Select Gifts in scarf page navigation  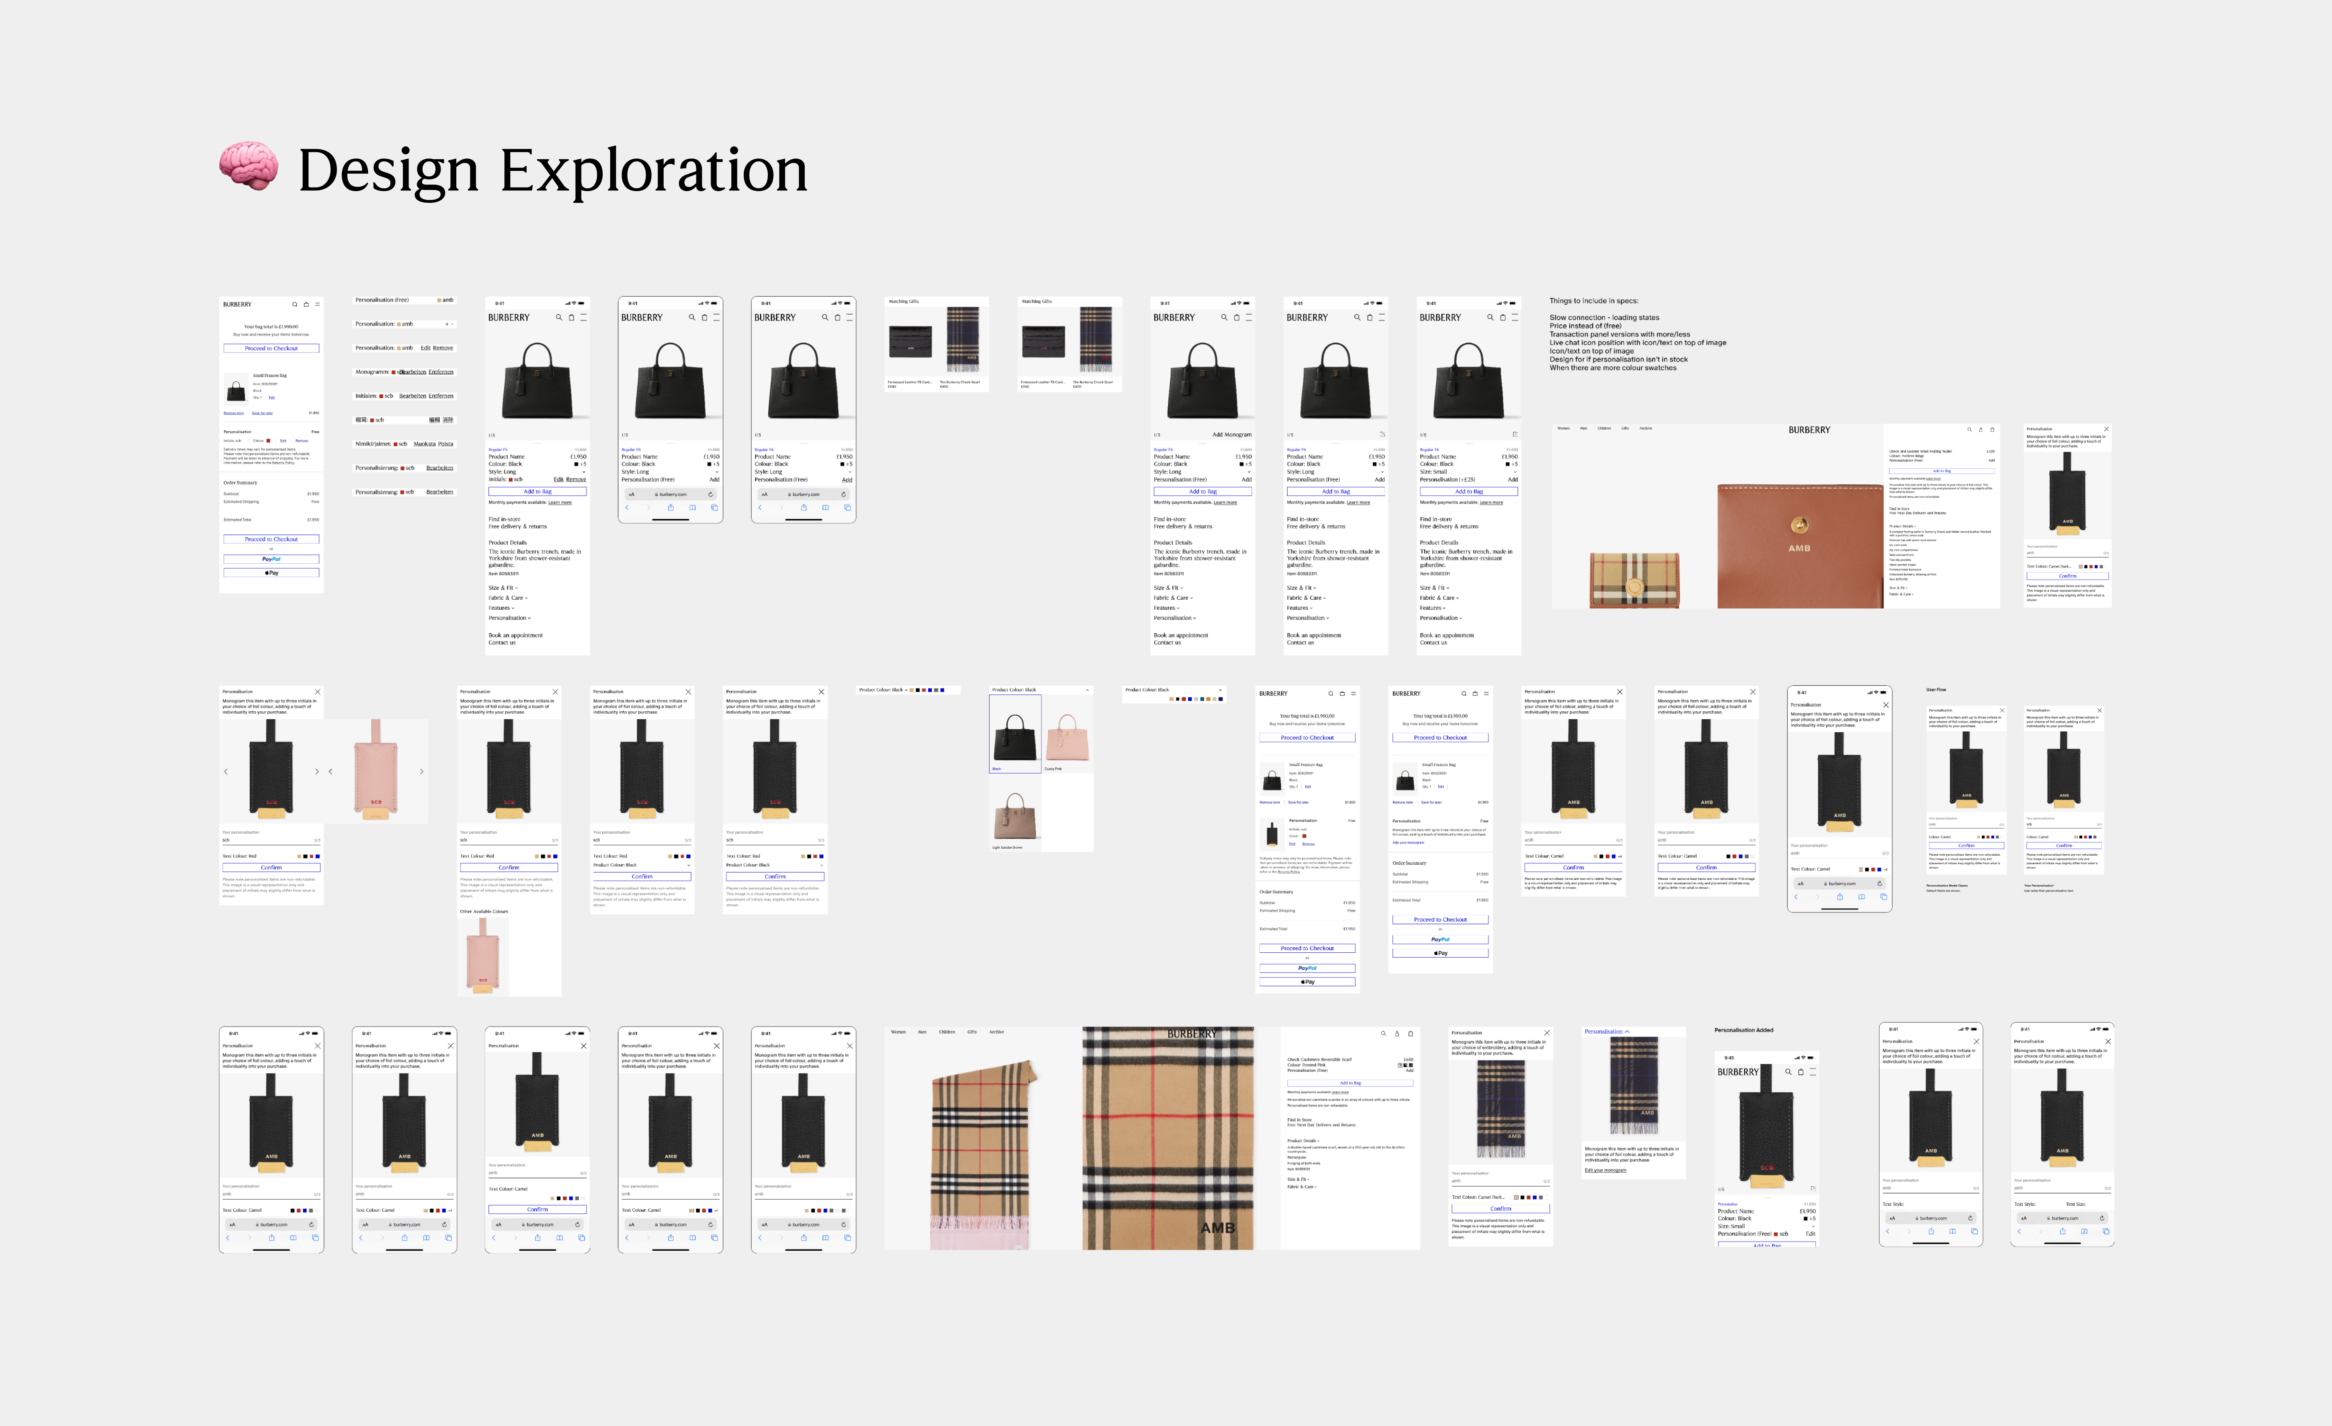point(972,1032)
